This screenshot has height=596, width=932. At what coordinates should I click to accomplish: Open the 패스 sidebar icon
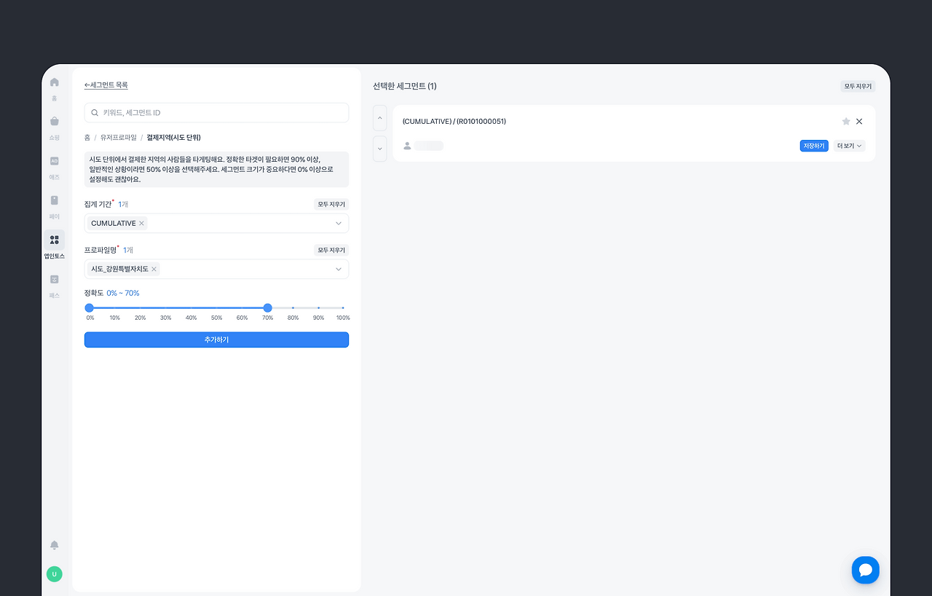pos(54,279)
